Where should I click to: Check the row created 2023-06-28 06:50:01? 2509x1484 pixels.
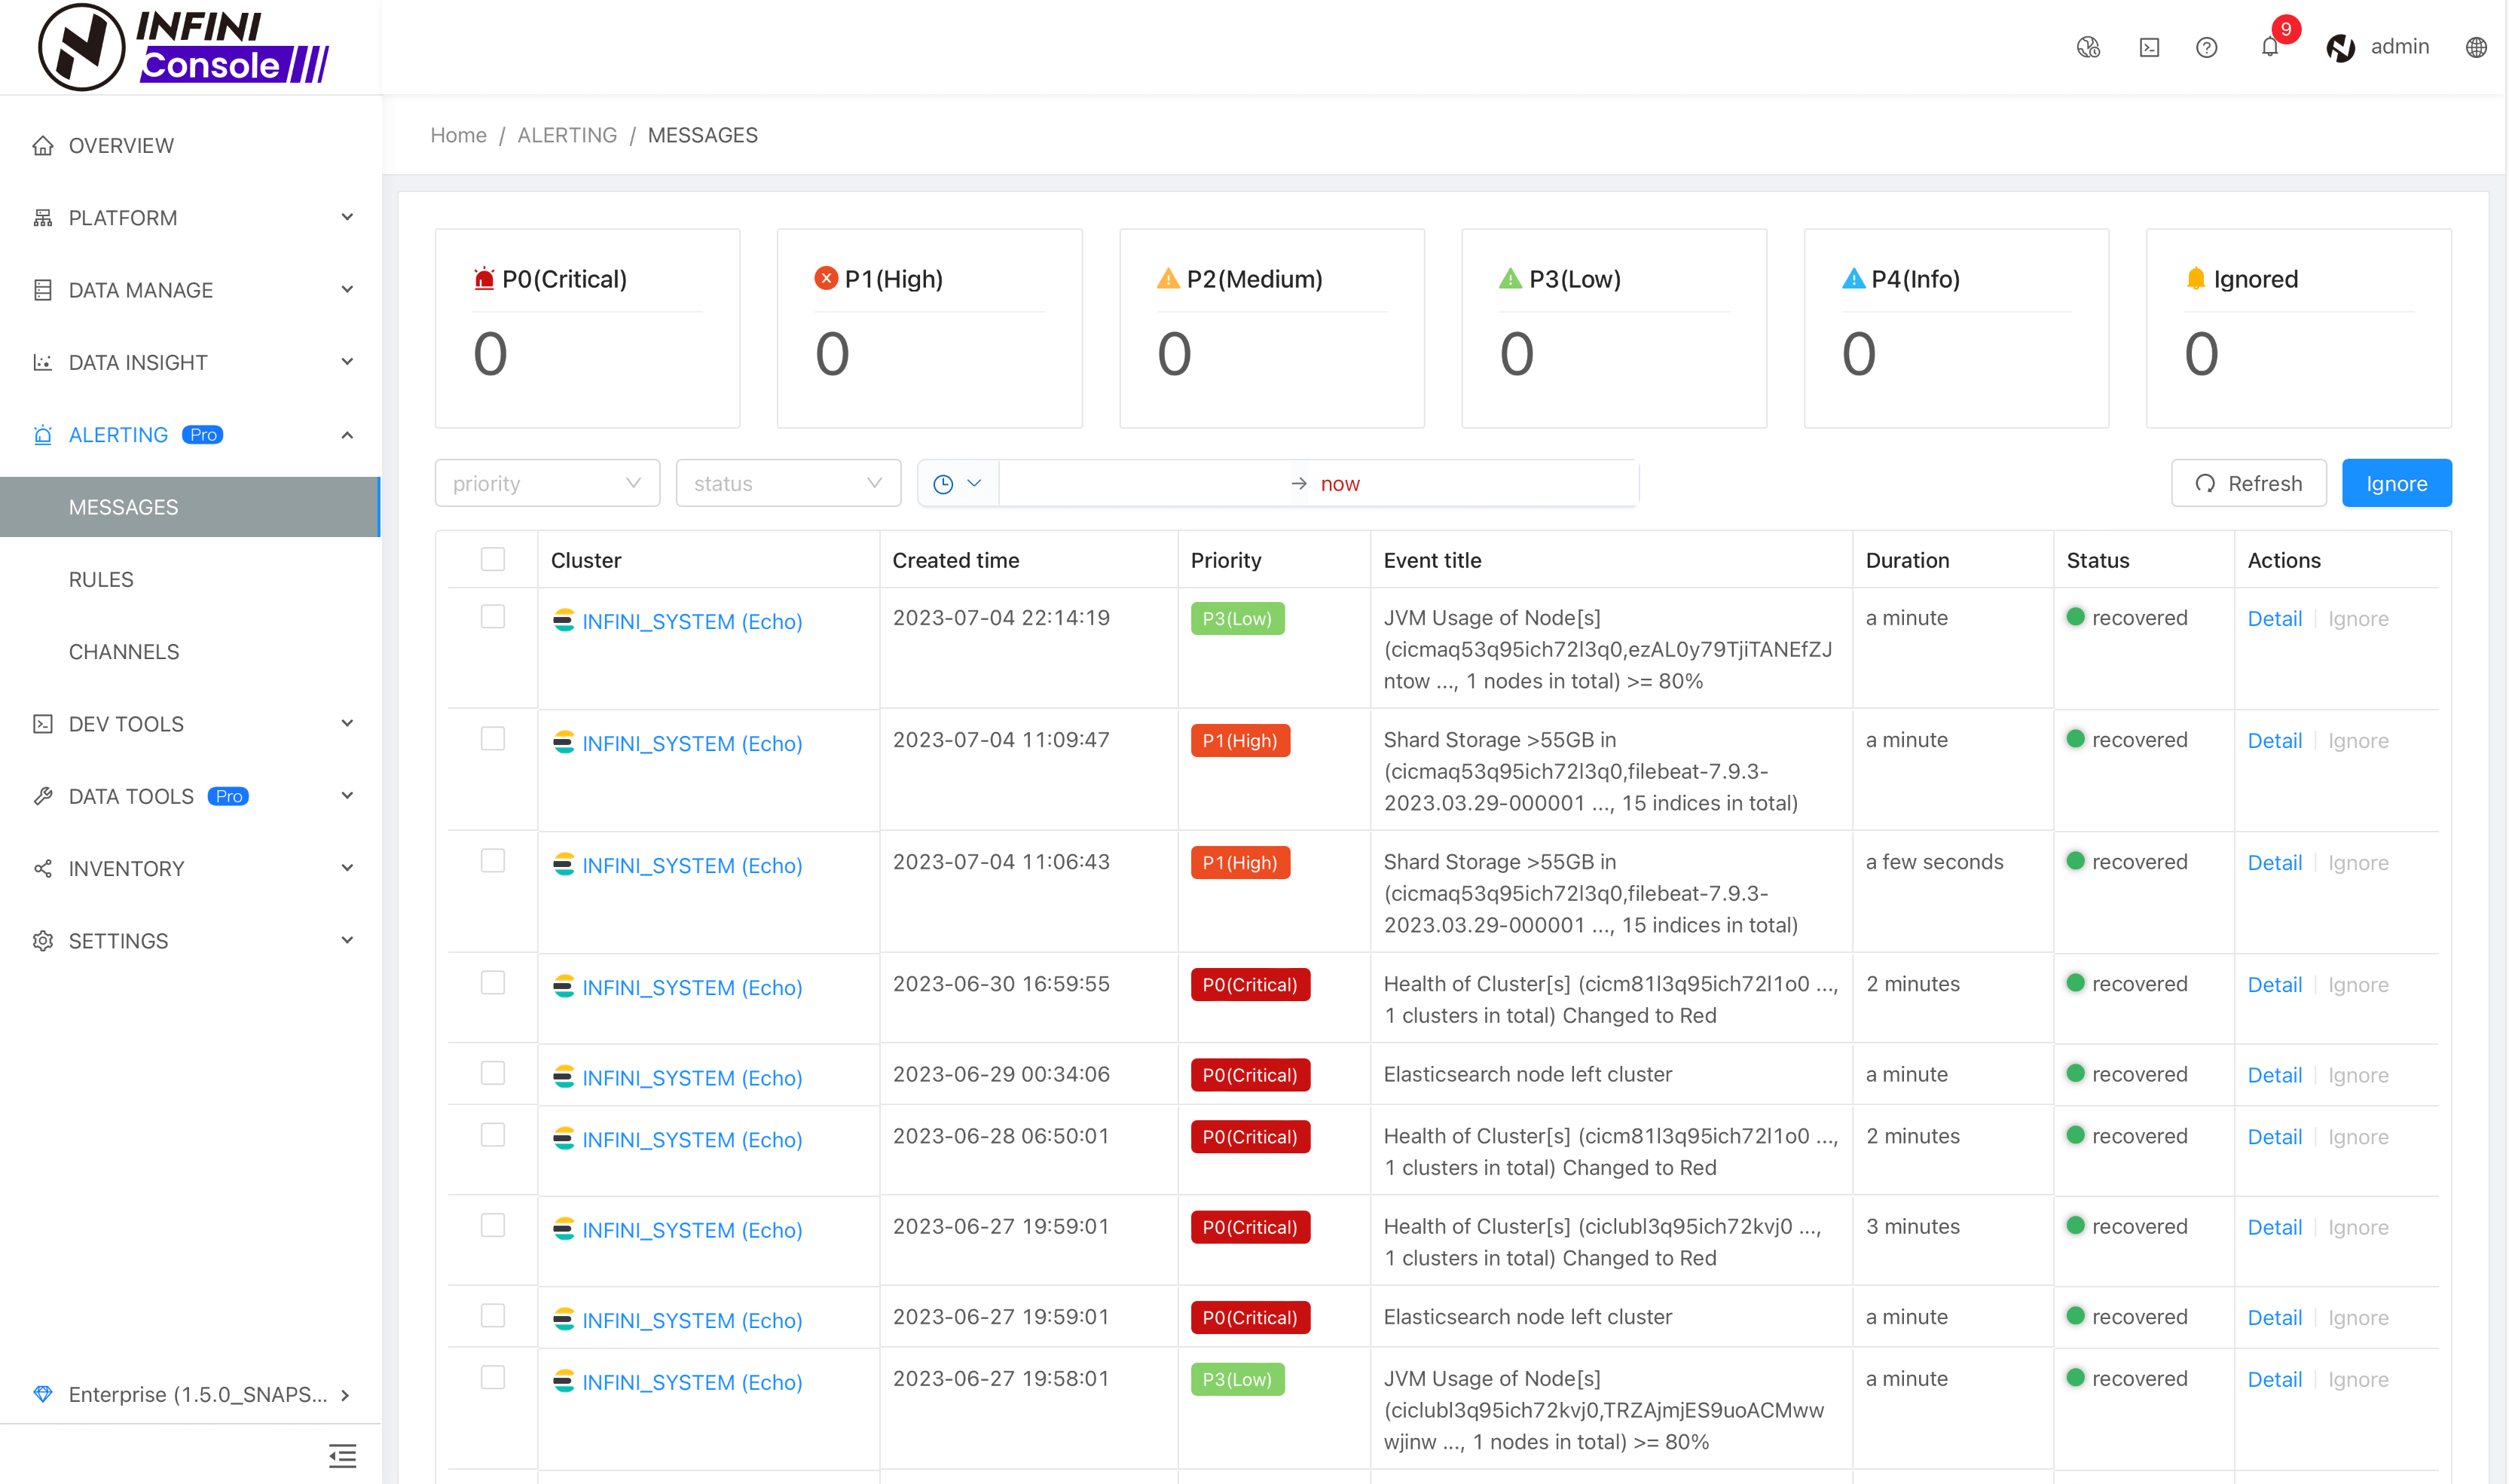coord(493,1135)
